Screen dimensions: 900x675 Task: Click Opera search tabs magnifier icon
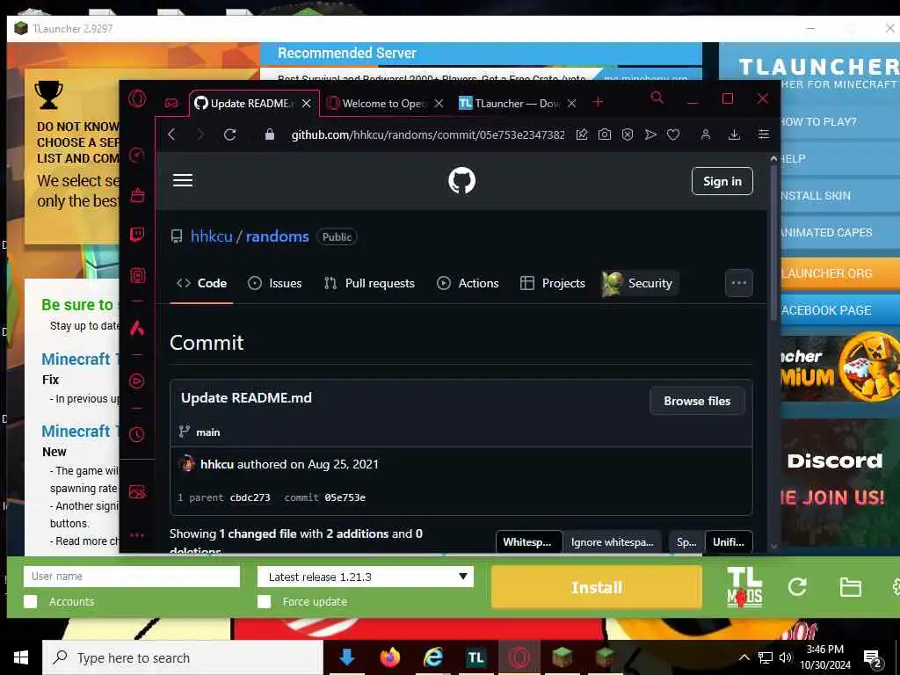click(x=657, y=98)
